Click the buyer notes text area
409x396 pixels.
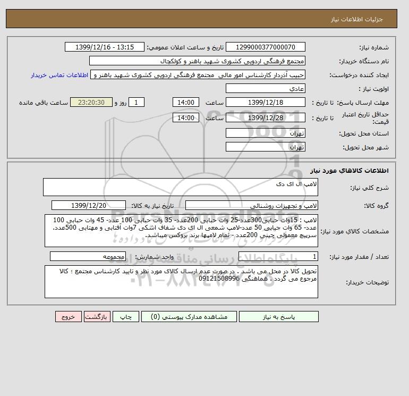[x=181, y=282]
